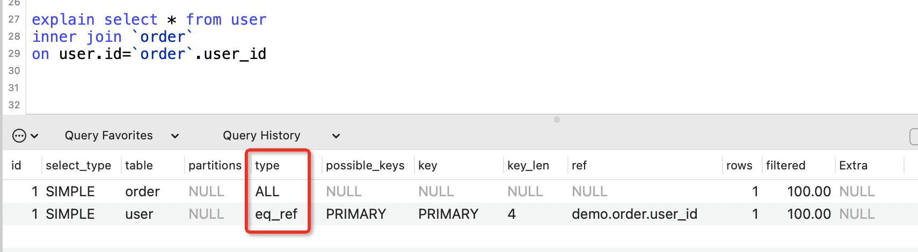918x252 pixels.
Task: Click the order table name cell
Action: point(142,191)
